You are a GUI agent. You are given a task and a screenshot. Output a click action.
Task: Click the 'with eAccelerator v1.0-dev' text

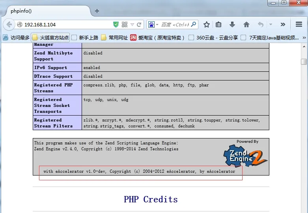139,171
